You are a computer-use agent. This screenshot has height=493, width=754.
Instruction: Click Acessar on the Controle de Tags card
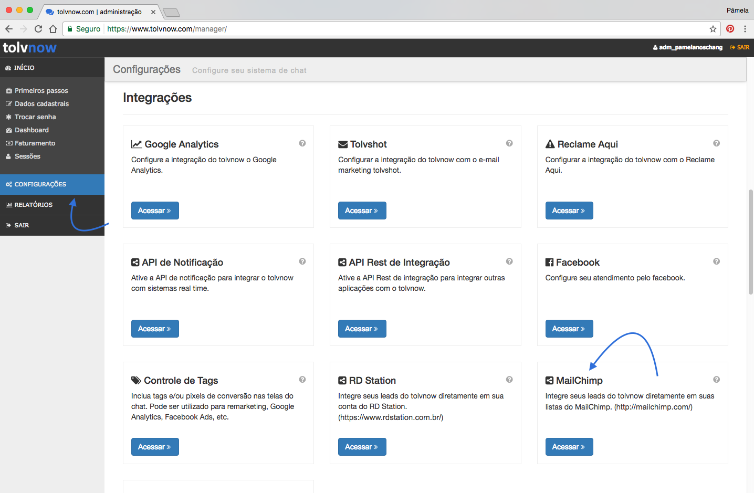[155, 447]
